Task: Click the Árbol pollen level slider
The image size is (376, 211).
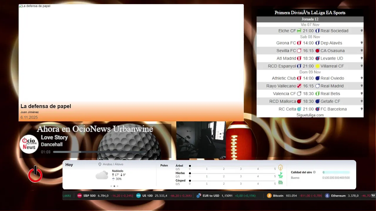Action: 232,166
